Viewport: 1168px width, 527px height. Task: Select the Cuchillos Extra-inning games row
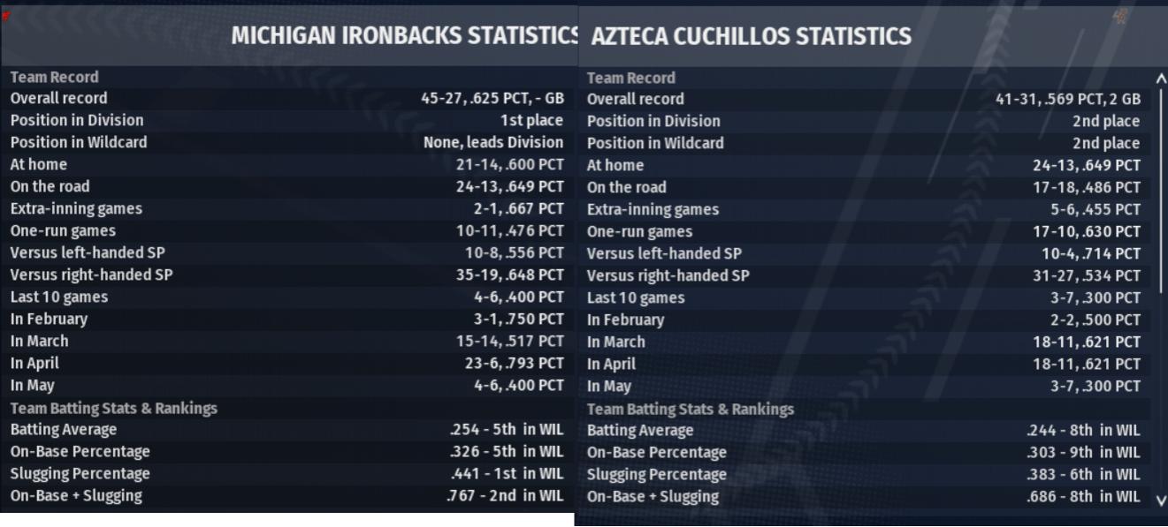click(865, 209)
